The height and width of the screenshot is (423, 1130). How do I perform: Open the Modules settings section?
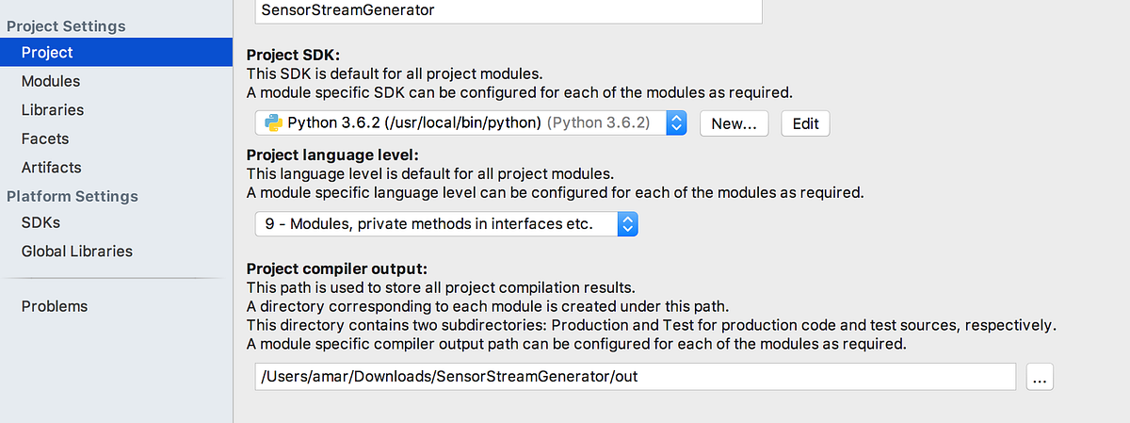pos(51,81)
